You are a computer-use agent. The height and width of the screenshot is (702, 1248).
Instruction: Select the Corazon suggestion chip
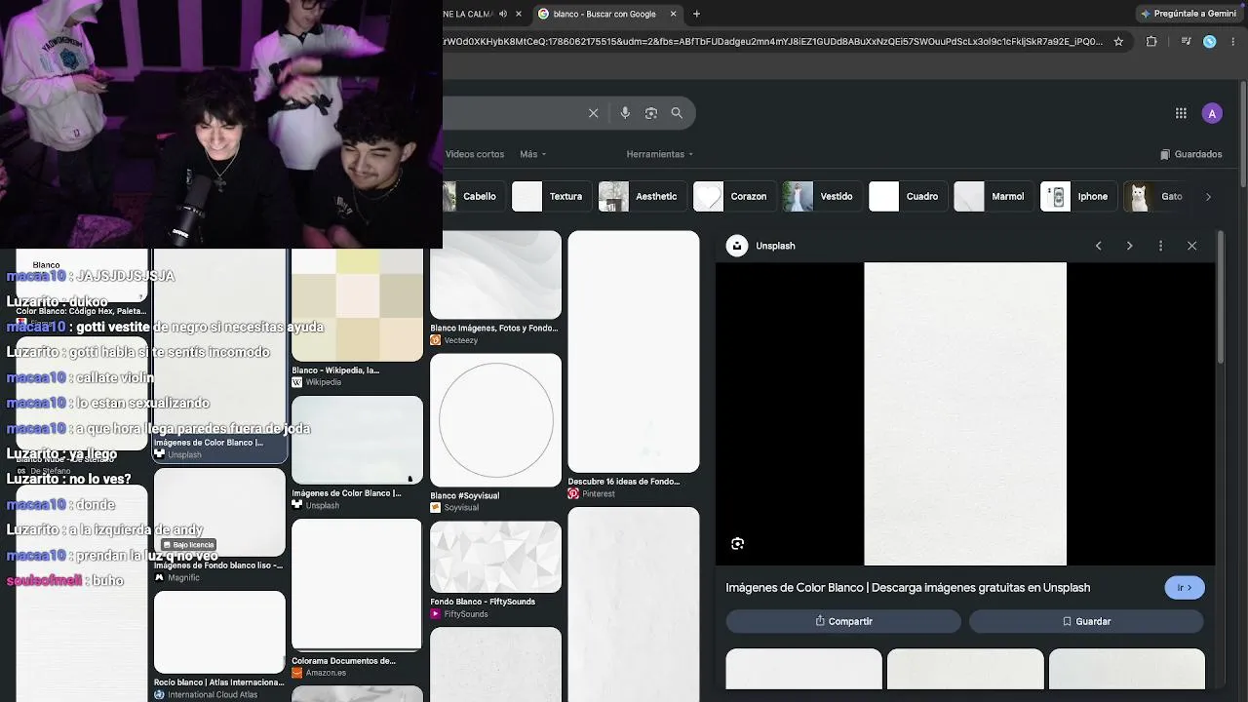click(x=734, y=196)
